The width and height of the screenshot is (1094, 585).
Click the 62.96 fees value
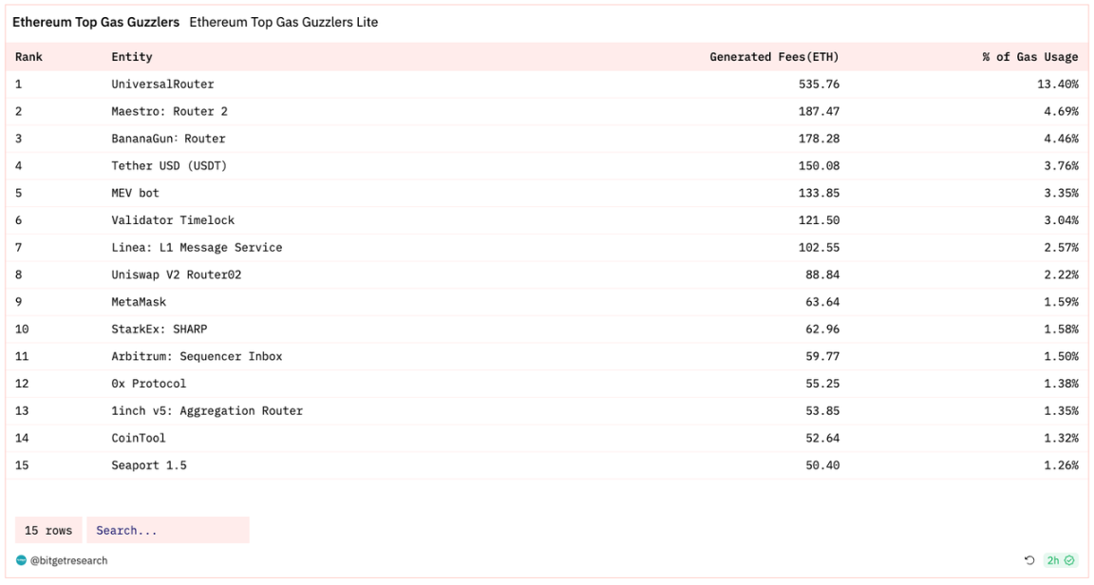click(822, 329)
